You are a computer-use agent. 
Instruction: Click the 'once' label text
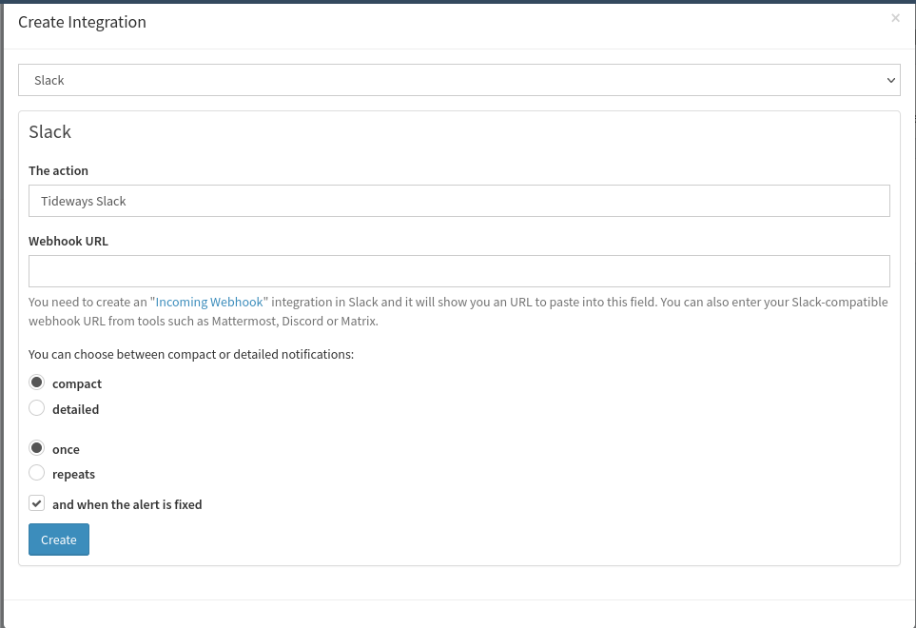tap(66, 449)
